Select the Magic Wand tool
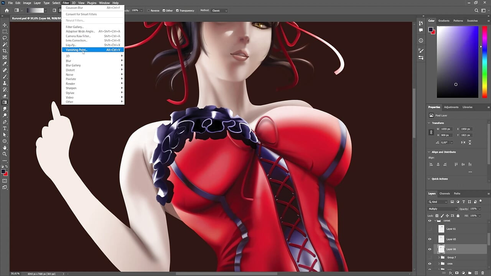This screenshot has height=276, width=491. click(5, 44)
